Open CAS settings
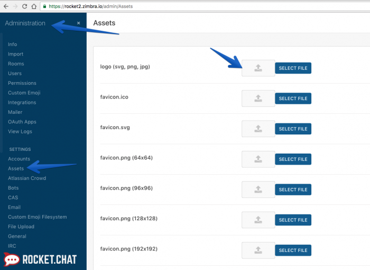370x270 pixels. pos(13,197)
